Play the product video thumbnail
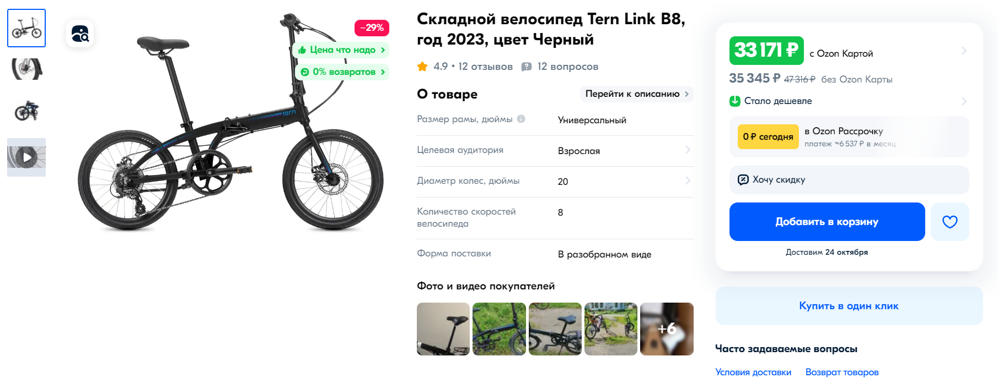998x378 pixels. [26, 157]
